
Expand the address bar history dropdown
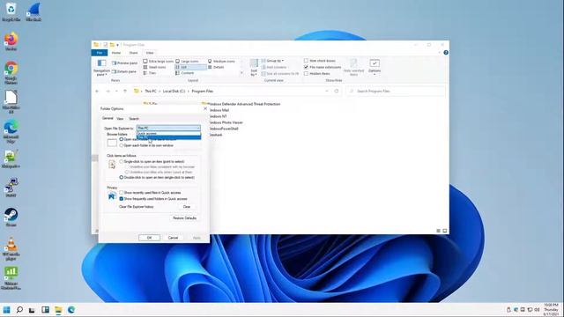pyautogui.click(x=327, y=92)
